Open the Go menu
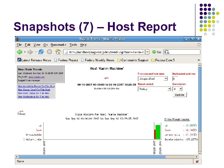Screen dimensions: 224x168 point(45,45)
